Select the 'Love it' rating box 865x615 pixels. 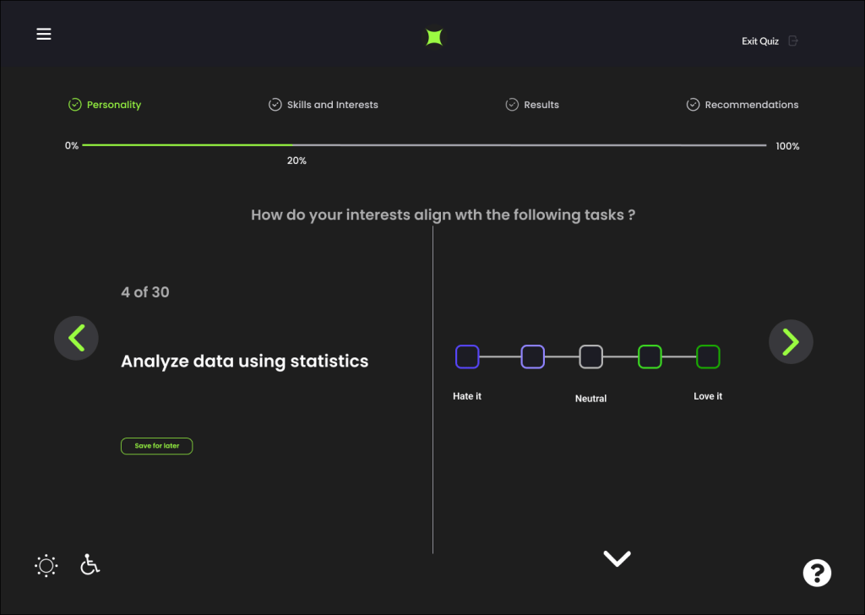tap(708, 356)
